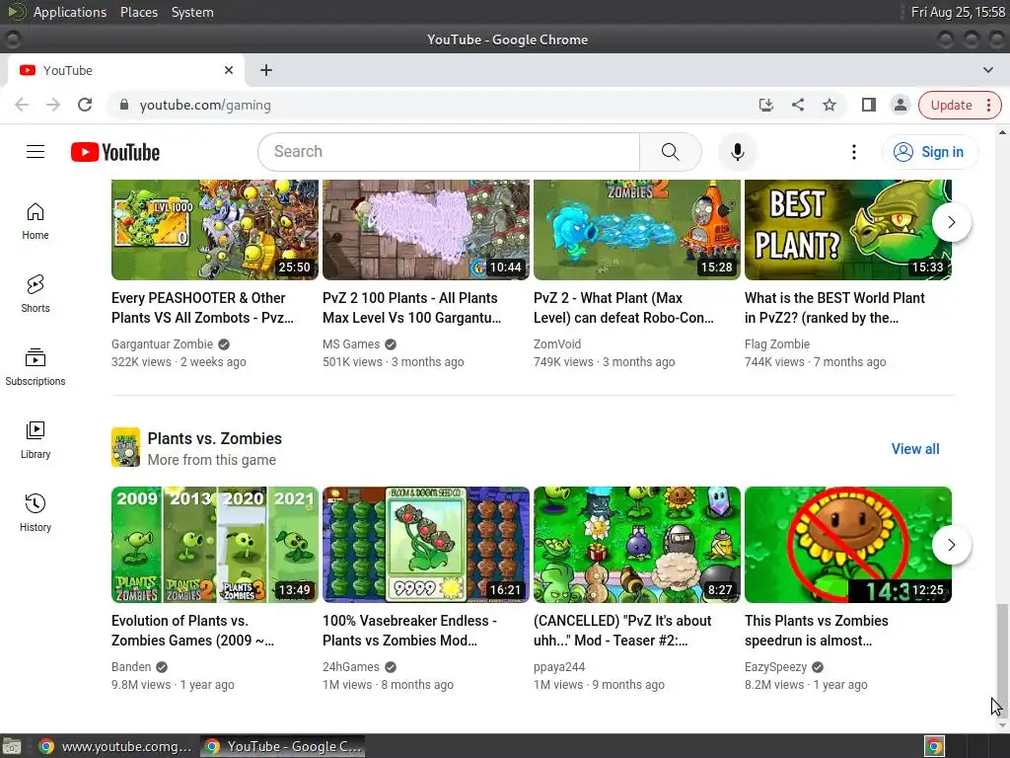This screenshot has height=758, width=1010.
Task: Play Every PEASHOOTER video thumbnail
Action: [x=214, y=229]
